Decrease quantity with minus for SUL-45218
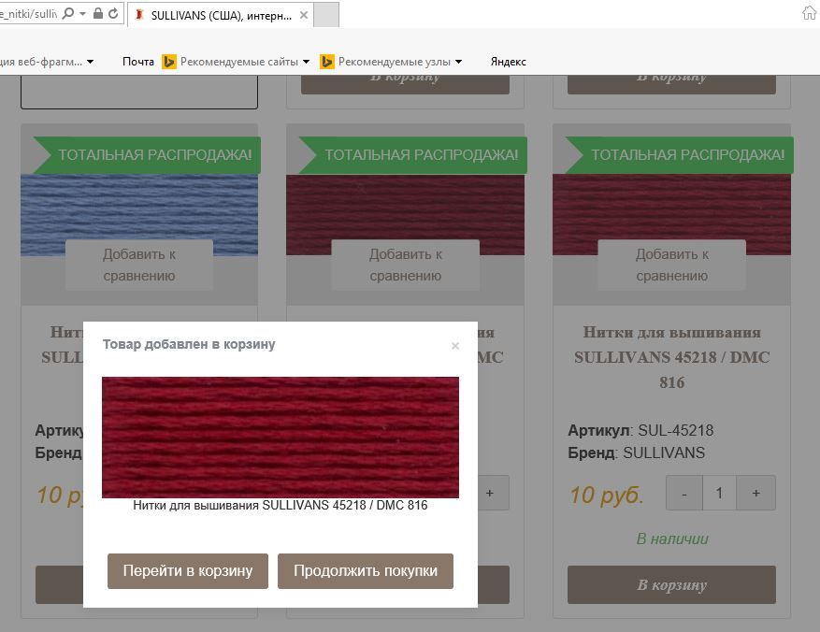Screen dimensions: 820x632 pos(684,493)
